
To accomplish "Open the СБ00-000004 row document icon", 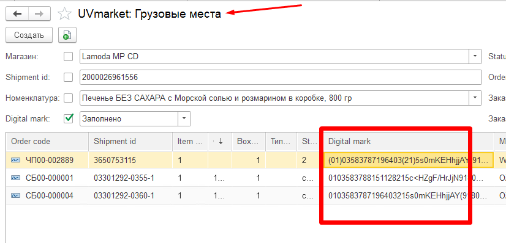I will tap(16, 195).
